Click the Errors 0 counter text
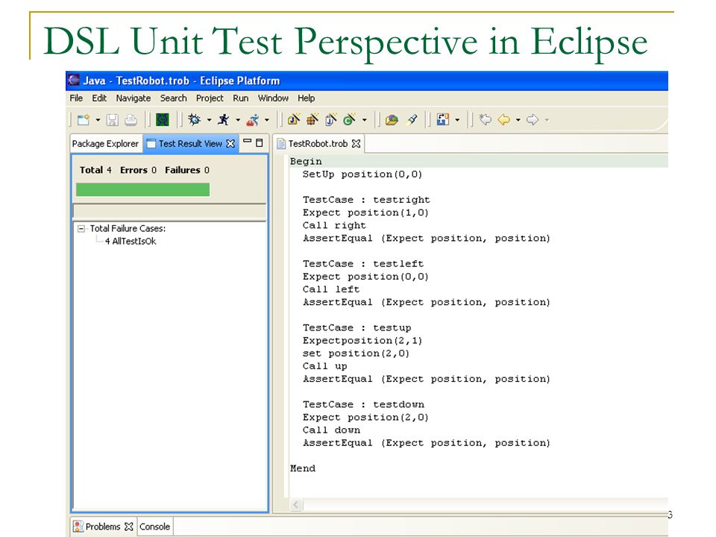 pos(138,170)
